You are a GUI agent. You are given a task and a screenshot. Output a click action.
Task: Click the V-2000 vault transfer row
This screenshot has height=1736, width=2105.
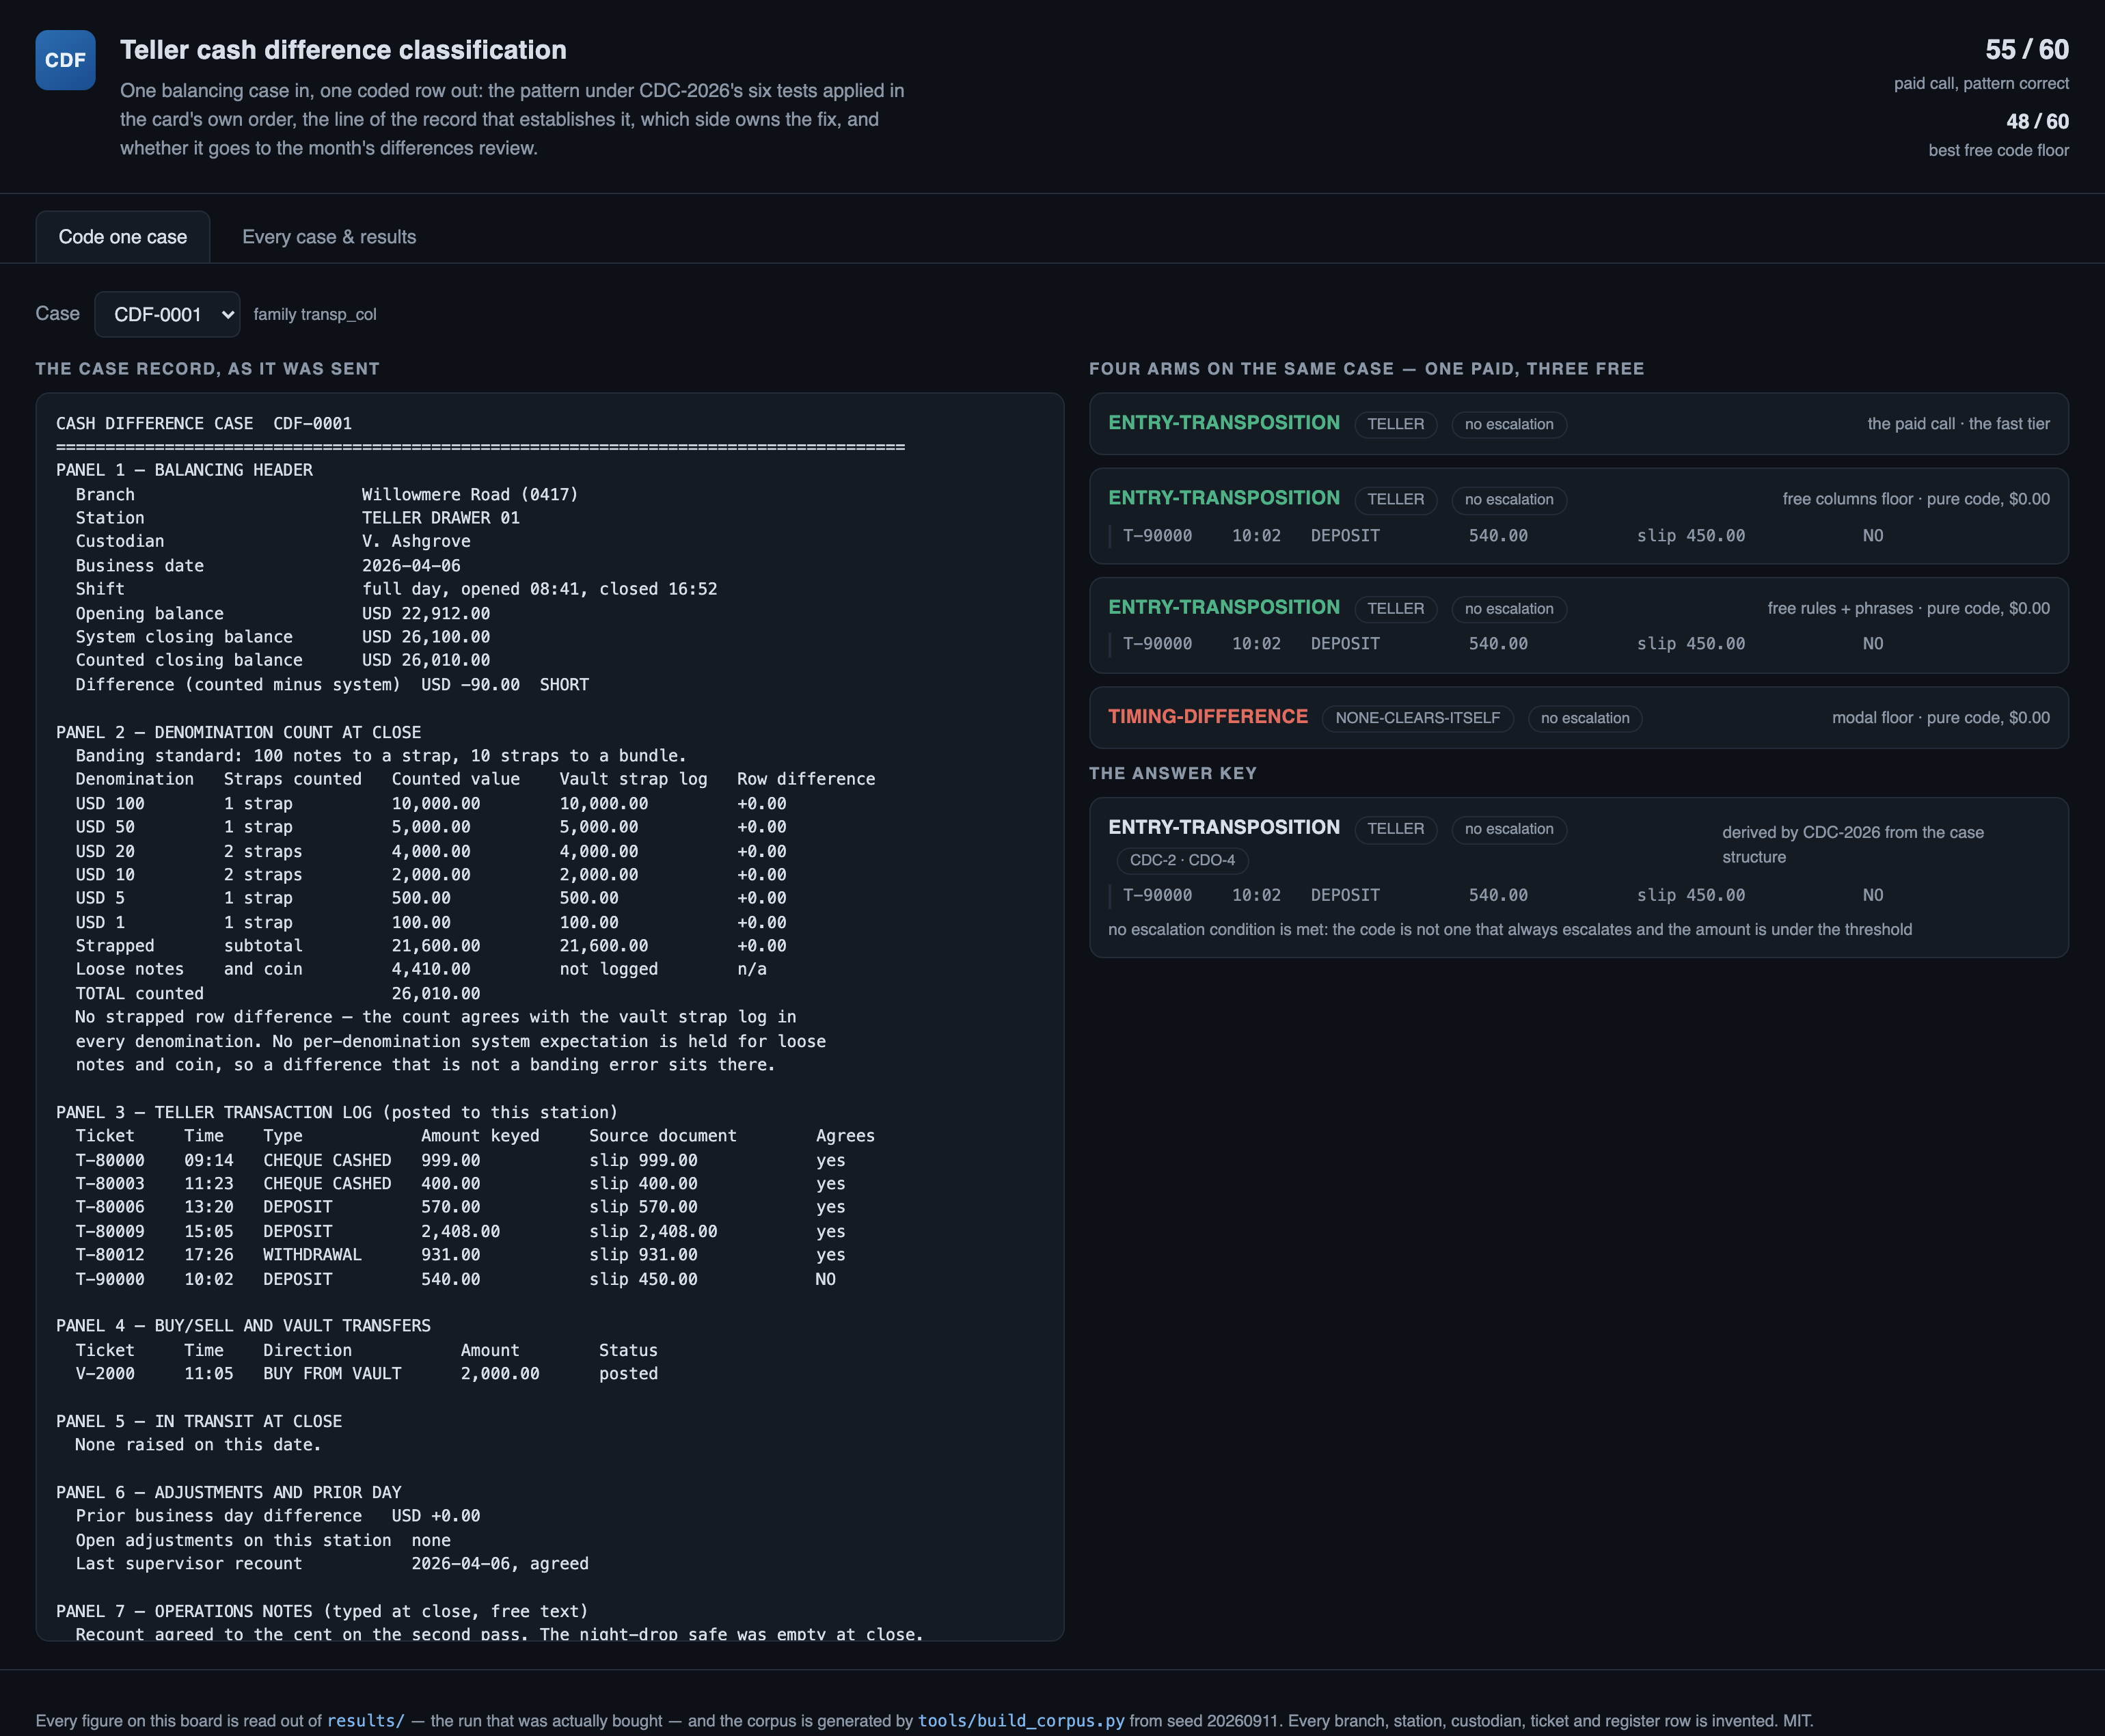point(367,1373)
